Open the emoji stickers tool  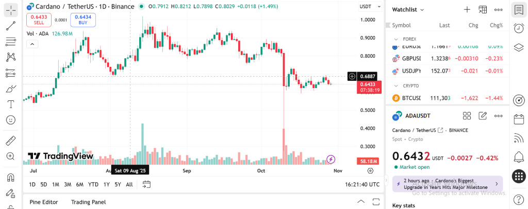(11, 119)
